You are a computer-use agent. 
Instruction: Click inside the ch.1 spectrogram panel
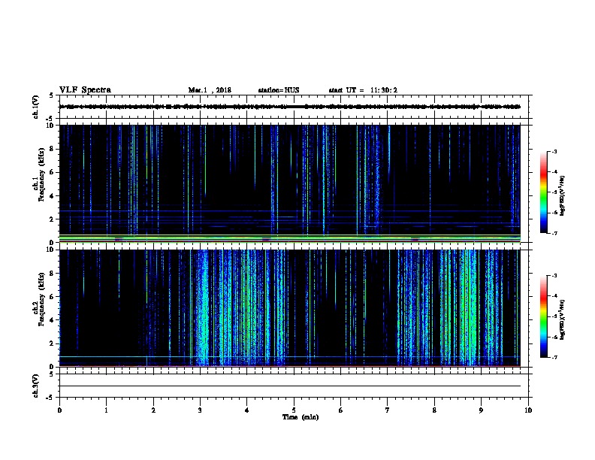tap(289, 183)
